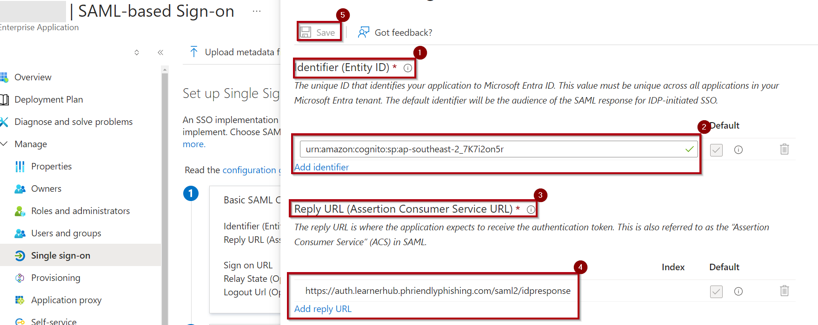The height and width of the screenshot is (325, 818).
Task: Delete the Cognito identifier entry
Action: pyautogui.click(x=784, y=149)
